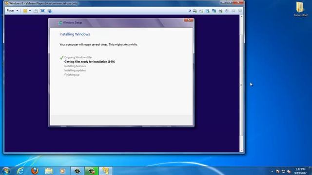Open Windows Media Player from the taskbar
The width and height of the screenshot is (312, 175).
(x=62, y=171)
